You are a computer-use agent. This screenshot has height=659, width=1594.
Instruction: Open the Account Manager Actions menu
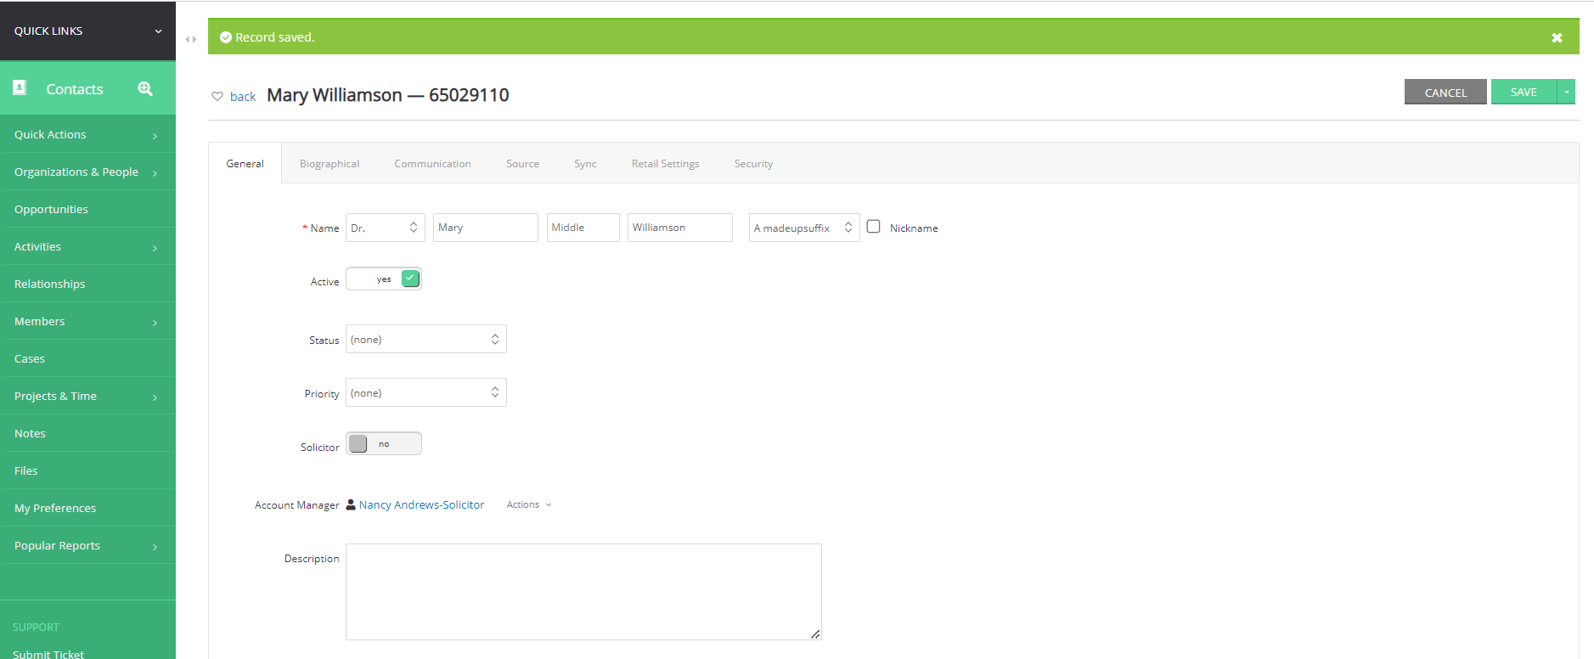[x=529, y=504]
